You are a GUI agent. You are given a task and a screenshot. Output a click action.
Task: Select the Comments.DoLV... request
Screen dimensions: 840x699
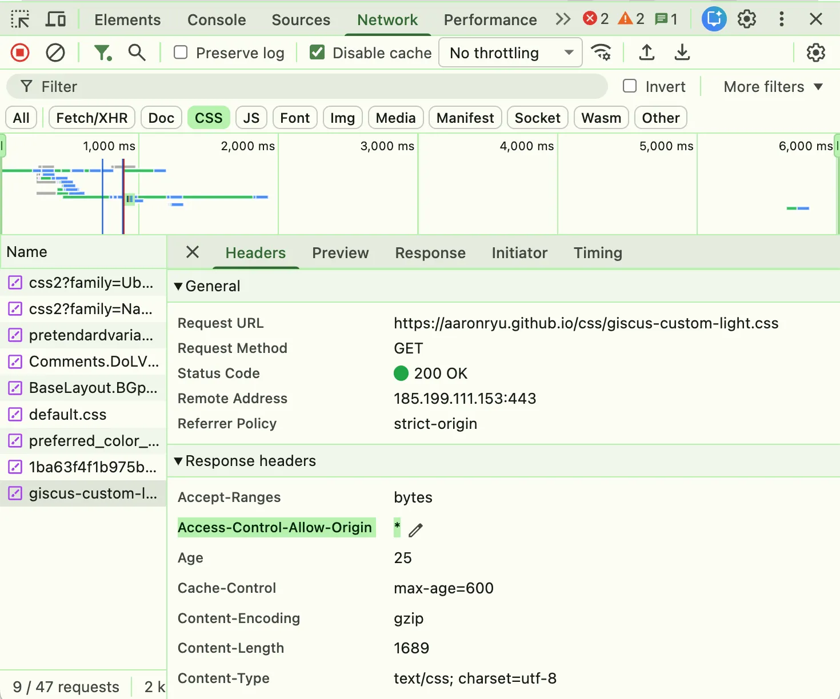(83, 361)
